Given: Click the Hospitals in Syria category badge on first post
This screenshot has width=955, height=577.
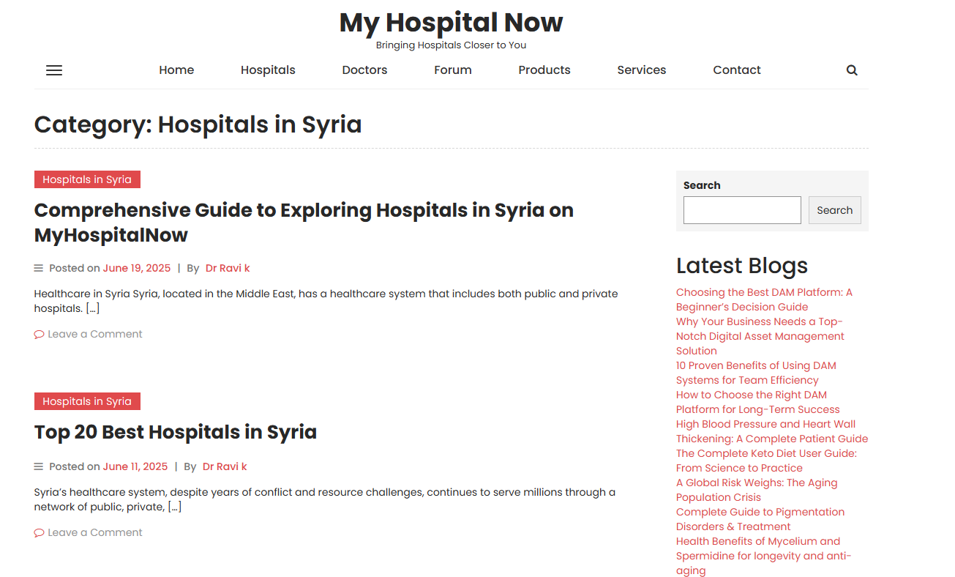Looking at the screenshot, I should 87,179.
